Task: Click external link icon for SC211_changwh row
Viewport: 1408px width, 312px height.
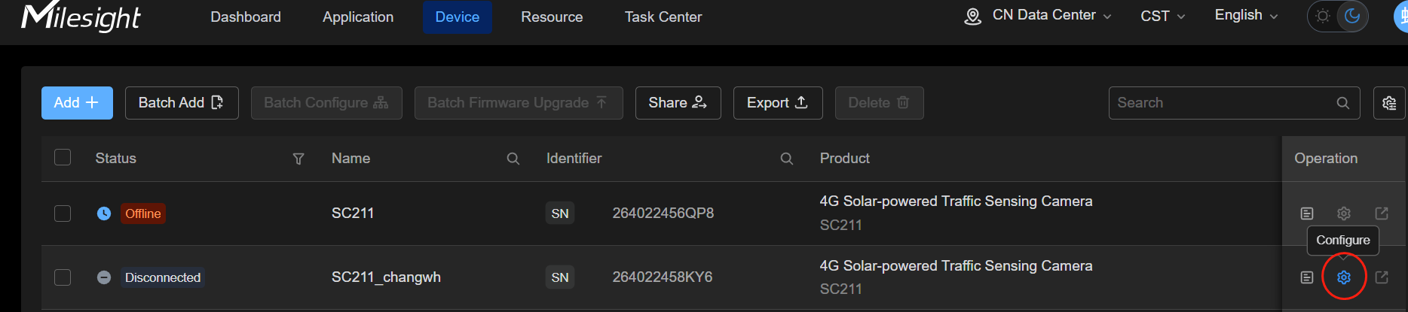Action: click(x=1382, y=277)
